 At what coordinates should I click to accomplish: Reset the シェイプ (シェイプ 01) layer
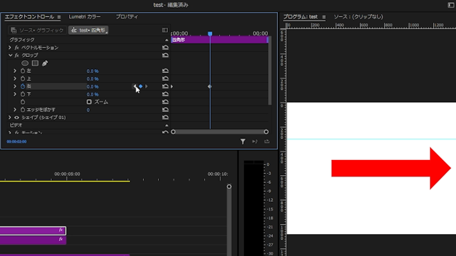[x=165, y=117]
